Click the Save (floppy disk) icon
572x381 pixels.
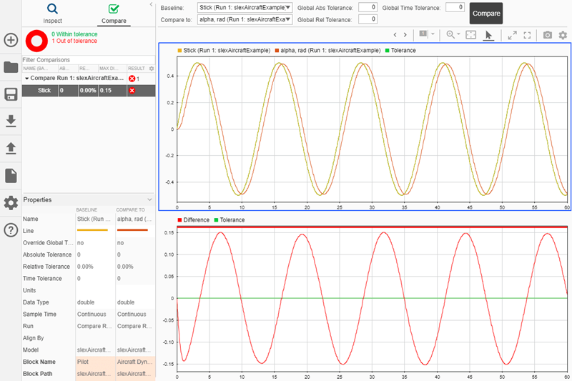(11, 95)
